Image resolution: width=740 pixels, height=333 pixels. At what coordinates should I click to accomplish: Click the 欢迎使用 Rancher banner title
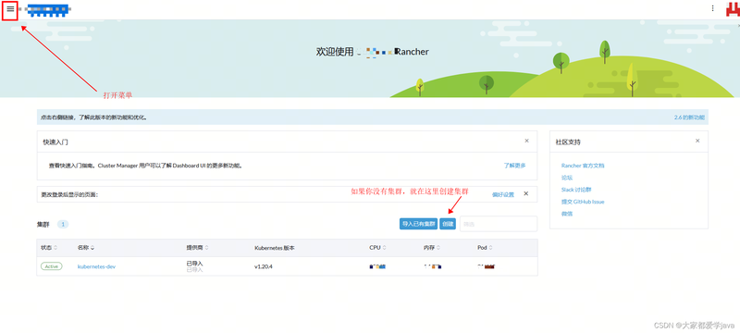point(373,52)
